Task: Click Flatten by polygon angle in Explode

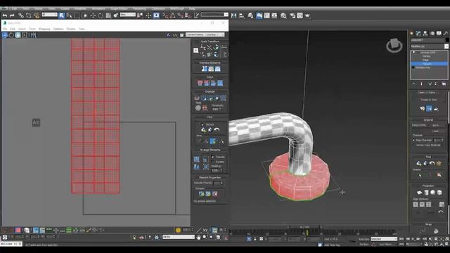Action: click(204, 98)
